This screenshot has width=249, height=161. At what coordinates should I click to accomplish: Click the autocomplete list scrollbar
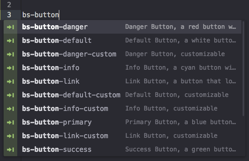point(243,68)
